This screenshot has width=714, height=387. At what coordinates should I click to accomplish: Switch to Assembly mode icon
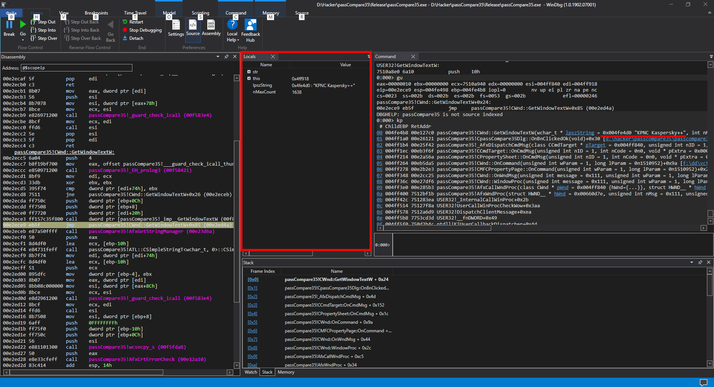(211, 25)
